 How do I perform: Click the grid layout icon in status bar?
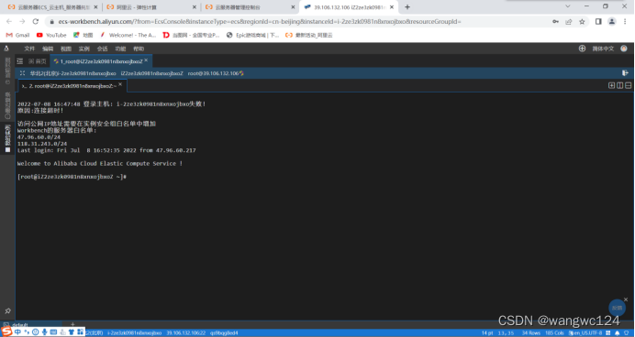point(608,333)
